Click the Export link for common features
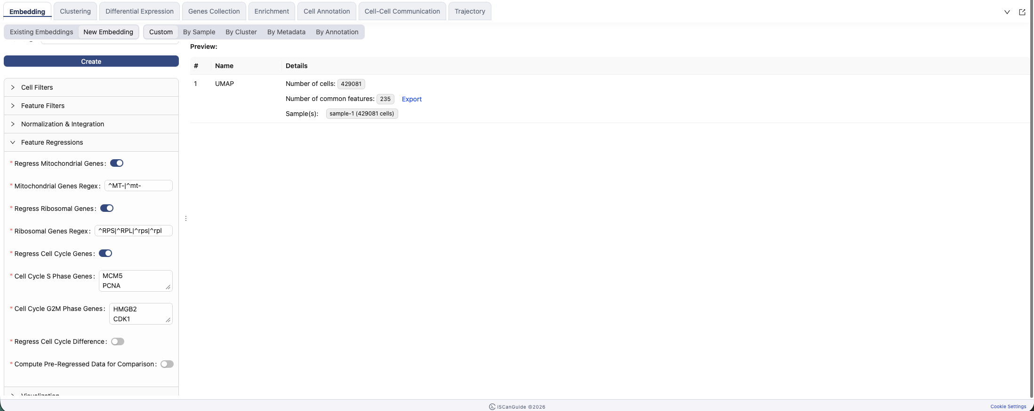The height and width of the screenshot is (411, 1034). click(412, 99)
